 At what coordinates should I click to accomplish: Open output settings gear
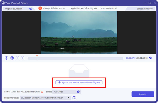click(x=78, y=92)
